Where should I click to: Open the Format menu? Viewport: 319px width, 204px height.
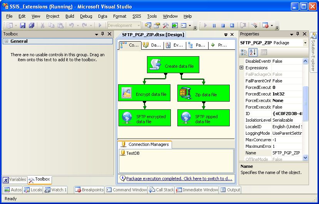tap(120, 16)
